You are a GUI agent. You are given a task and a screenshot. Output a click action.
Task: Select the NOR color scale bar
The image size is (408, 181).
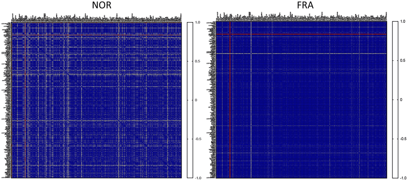point(190,100)
